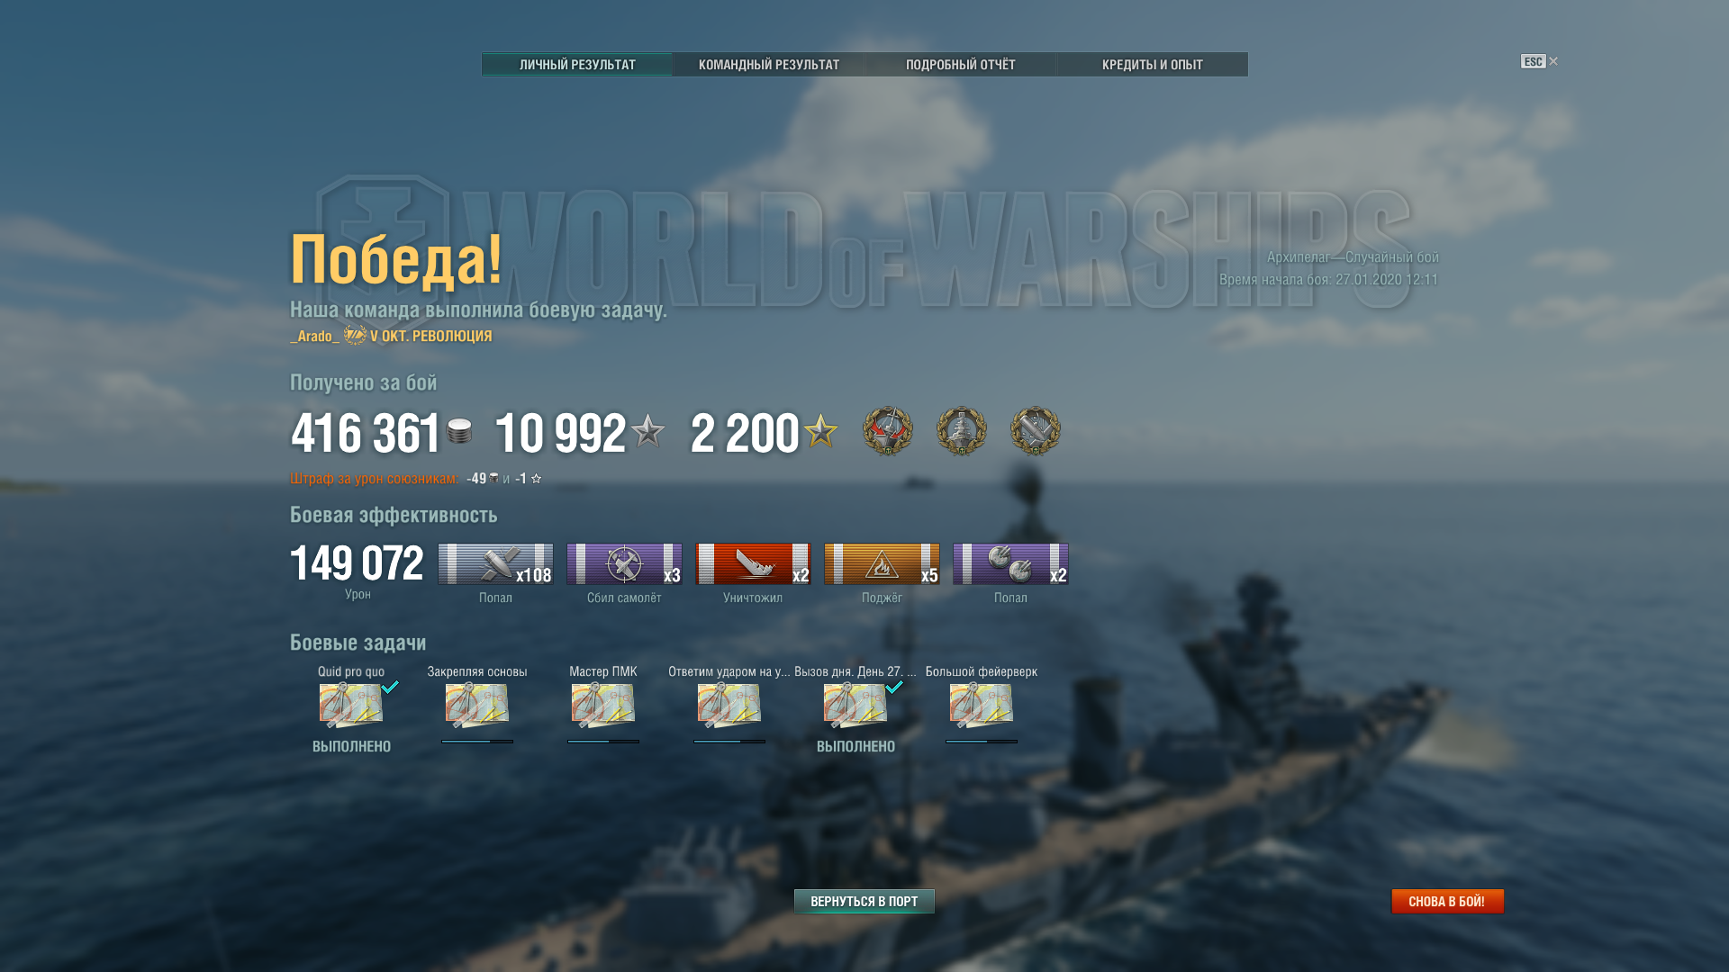
Task: Select the Личный результат tab
Action: (577, 65)
